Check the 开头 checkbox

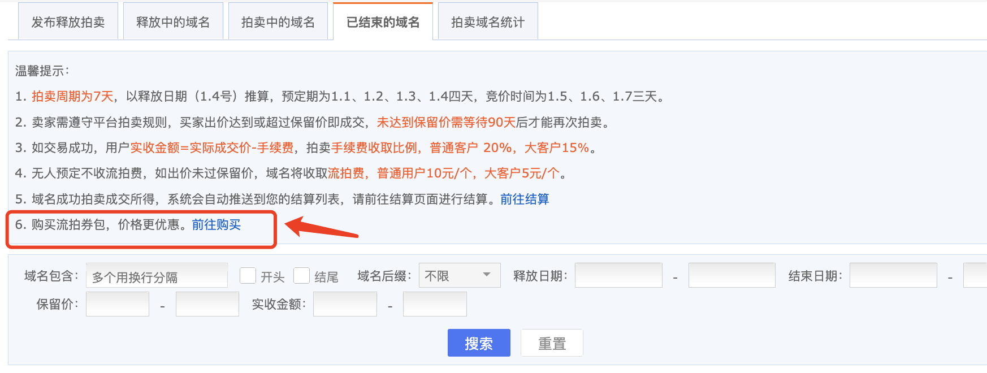(x=248, y=275)
